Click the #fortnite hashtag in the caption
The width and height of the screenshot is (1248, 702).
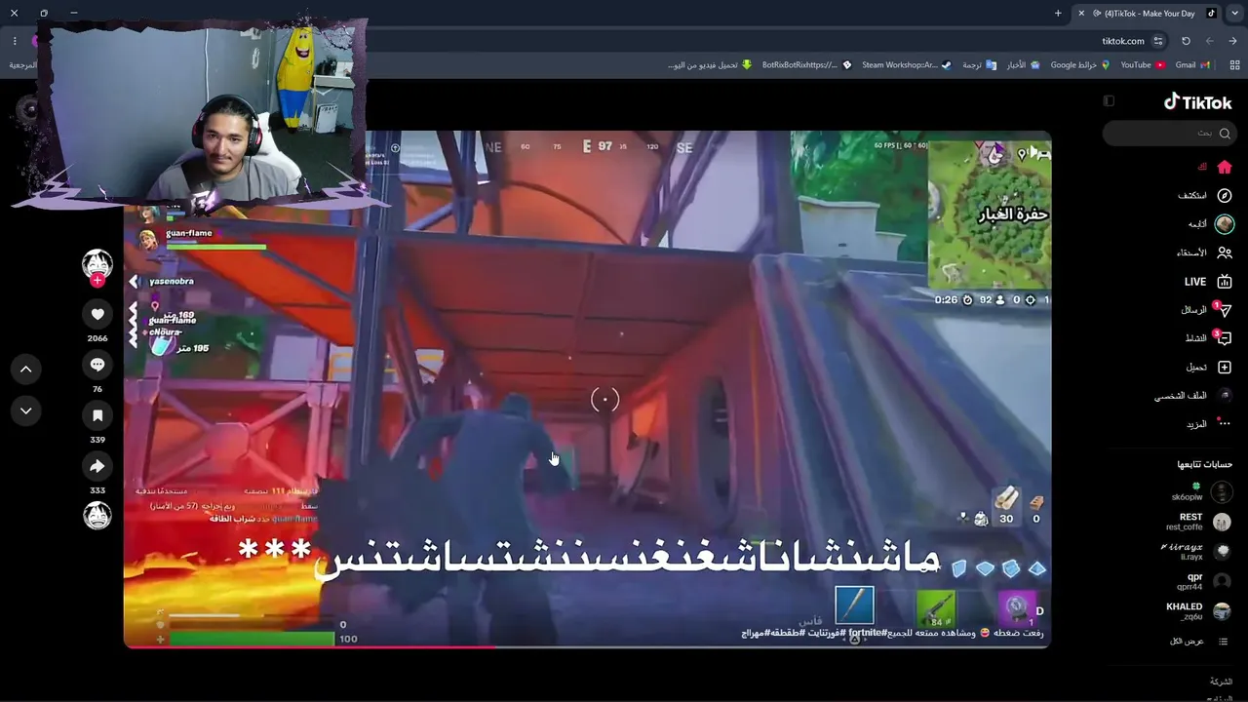867,633
